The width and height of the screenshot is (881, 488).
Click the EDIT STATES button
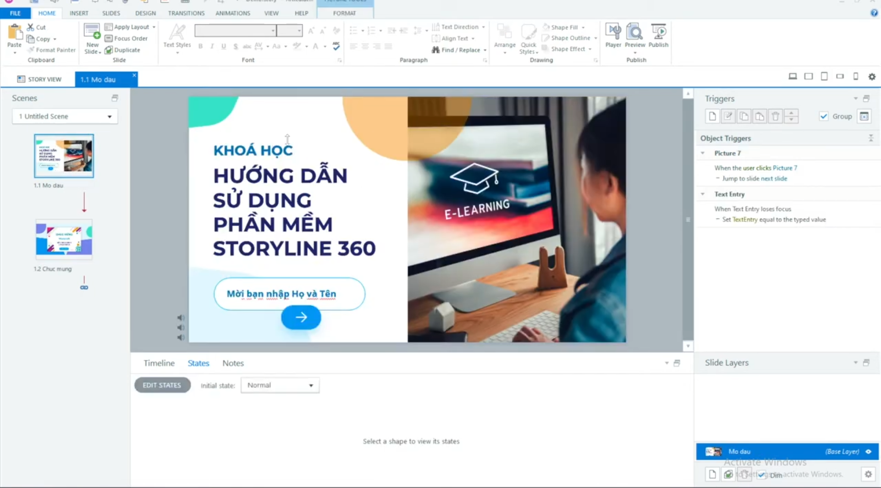pos(162,385)
